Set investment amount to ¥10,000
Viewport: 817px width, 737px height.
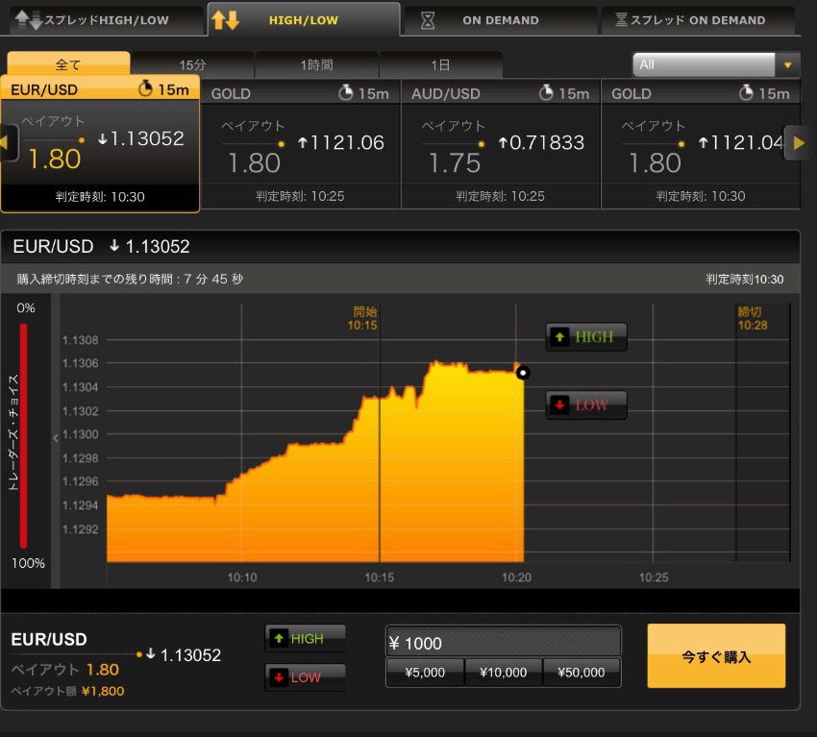[x=504, y=673]
